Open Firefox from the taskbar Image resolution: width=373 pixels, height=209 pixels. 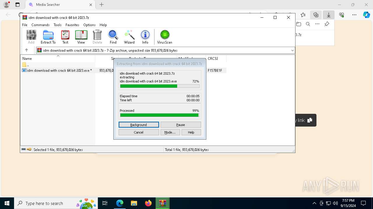pyautogui.click(x=148, y=203)
